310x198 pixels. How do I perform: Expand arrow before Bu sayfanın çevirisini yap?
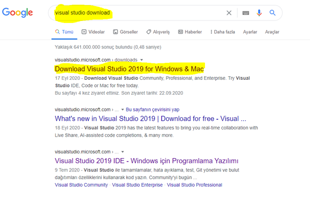pos(122,109)
